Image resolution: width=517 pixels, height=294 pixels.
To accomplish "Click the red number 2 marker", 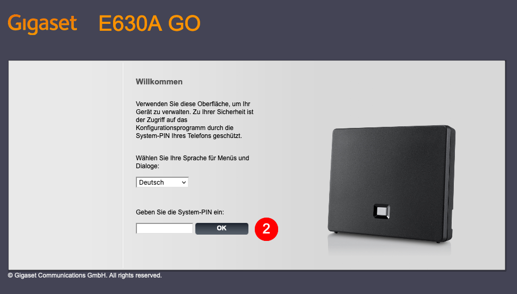I will pyautogui.click(x=266, y=229).
